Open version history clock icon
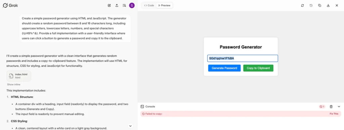 (x=311, y=5)
